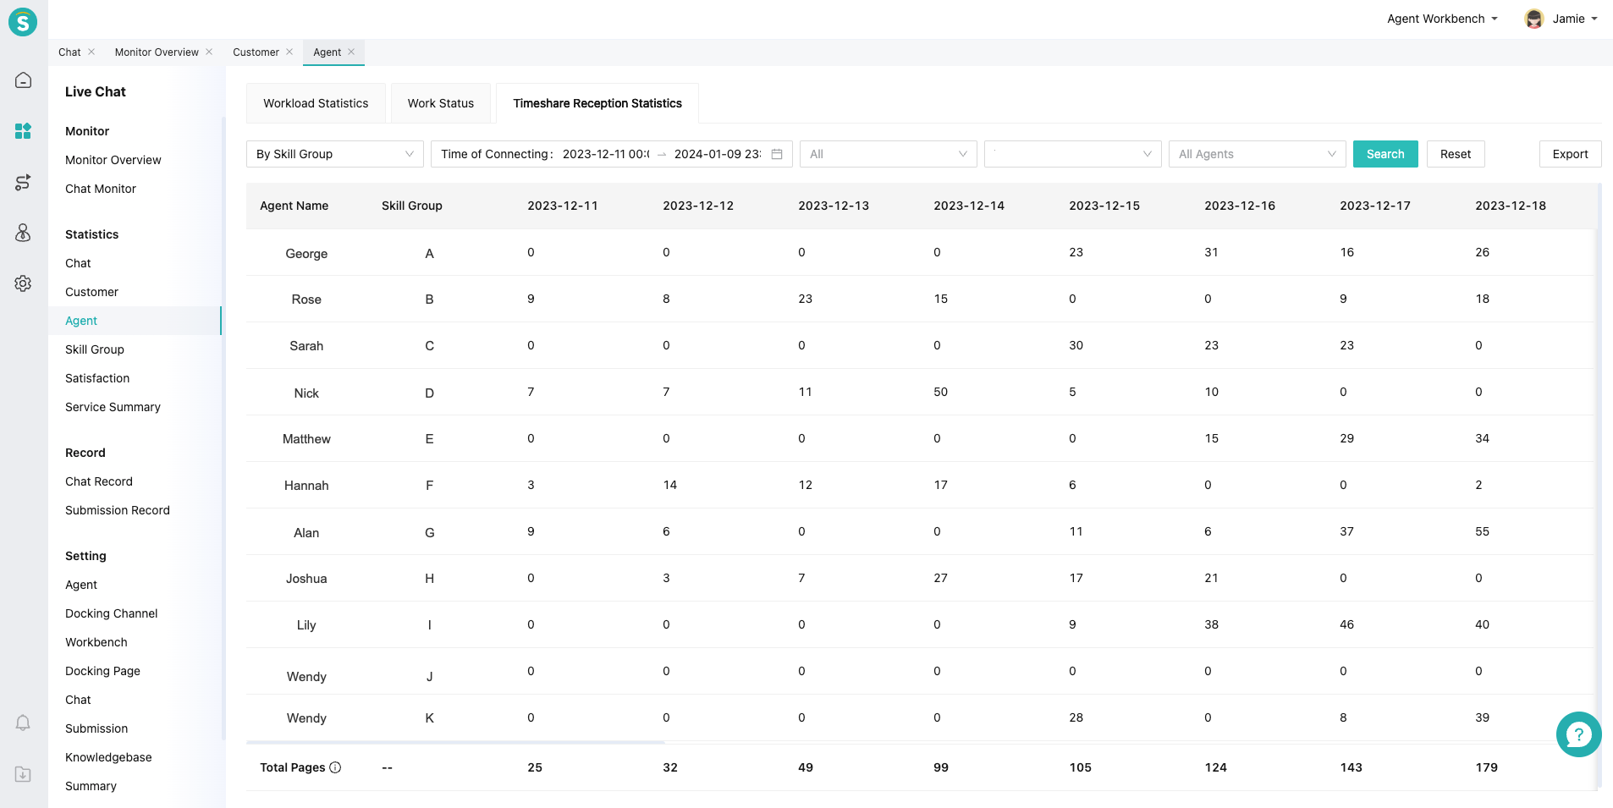This screenshot has width=1613, height=808.
Task: Open Submission Record in sidebar
Action: 118,510
